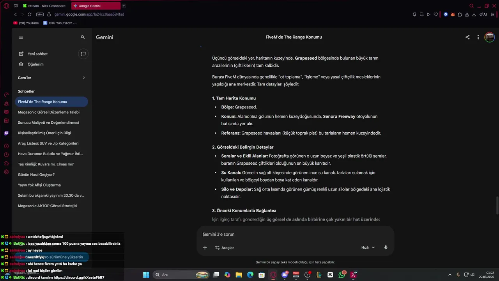Open chat Hava Durumu: Bulutlu ve Yağmur
Viewport: 499px width, 281px height.
[51, 154]
